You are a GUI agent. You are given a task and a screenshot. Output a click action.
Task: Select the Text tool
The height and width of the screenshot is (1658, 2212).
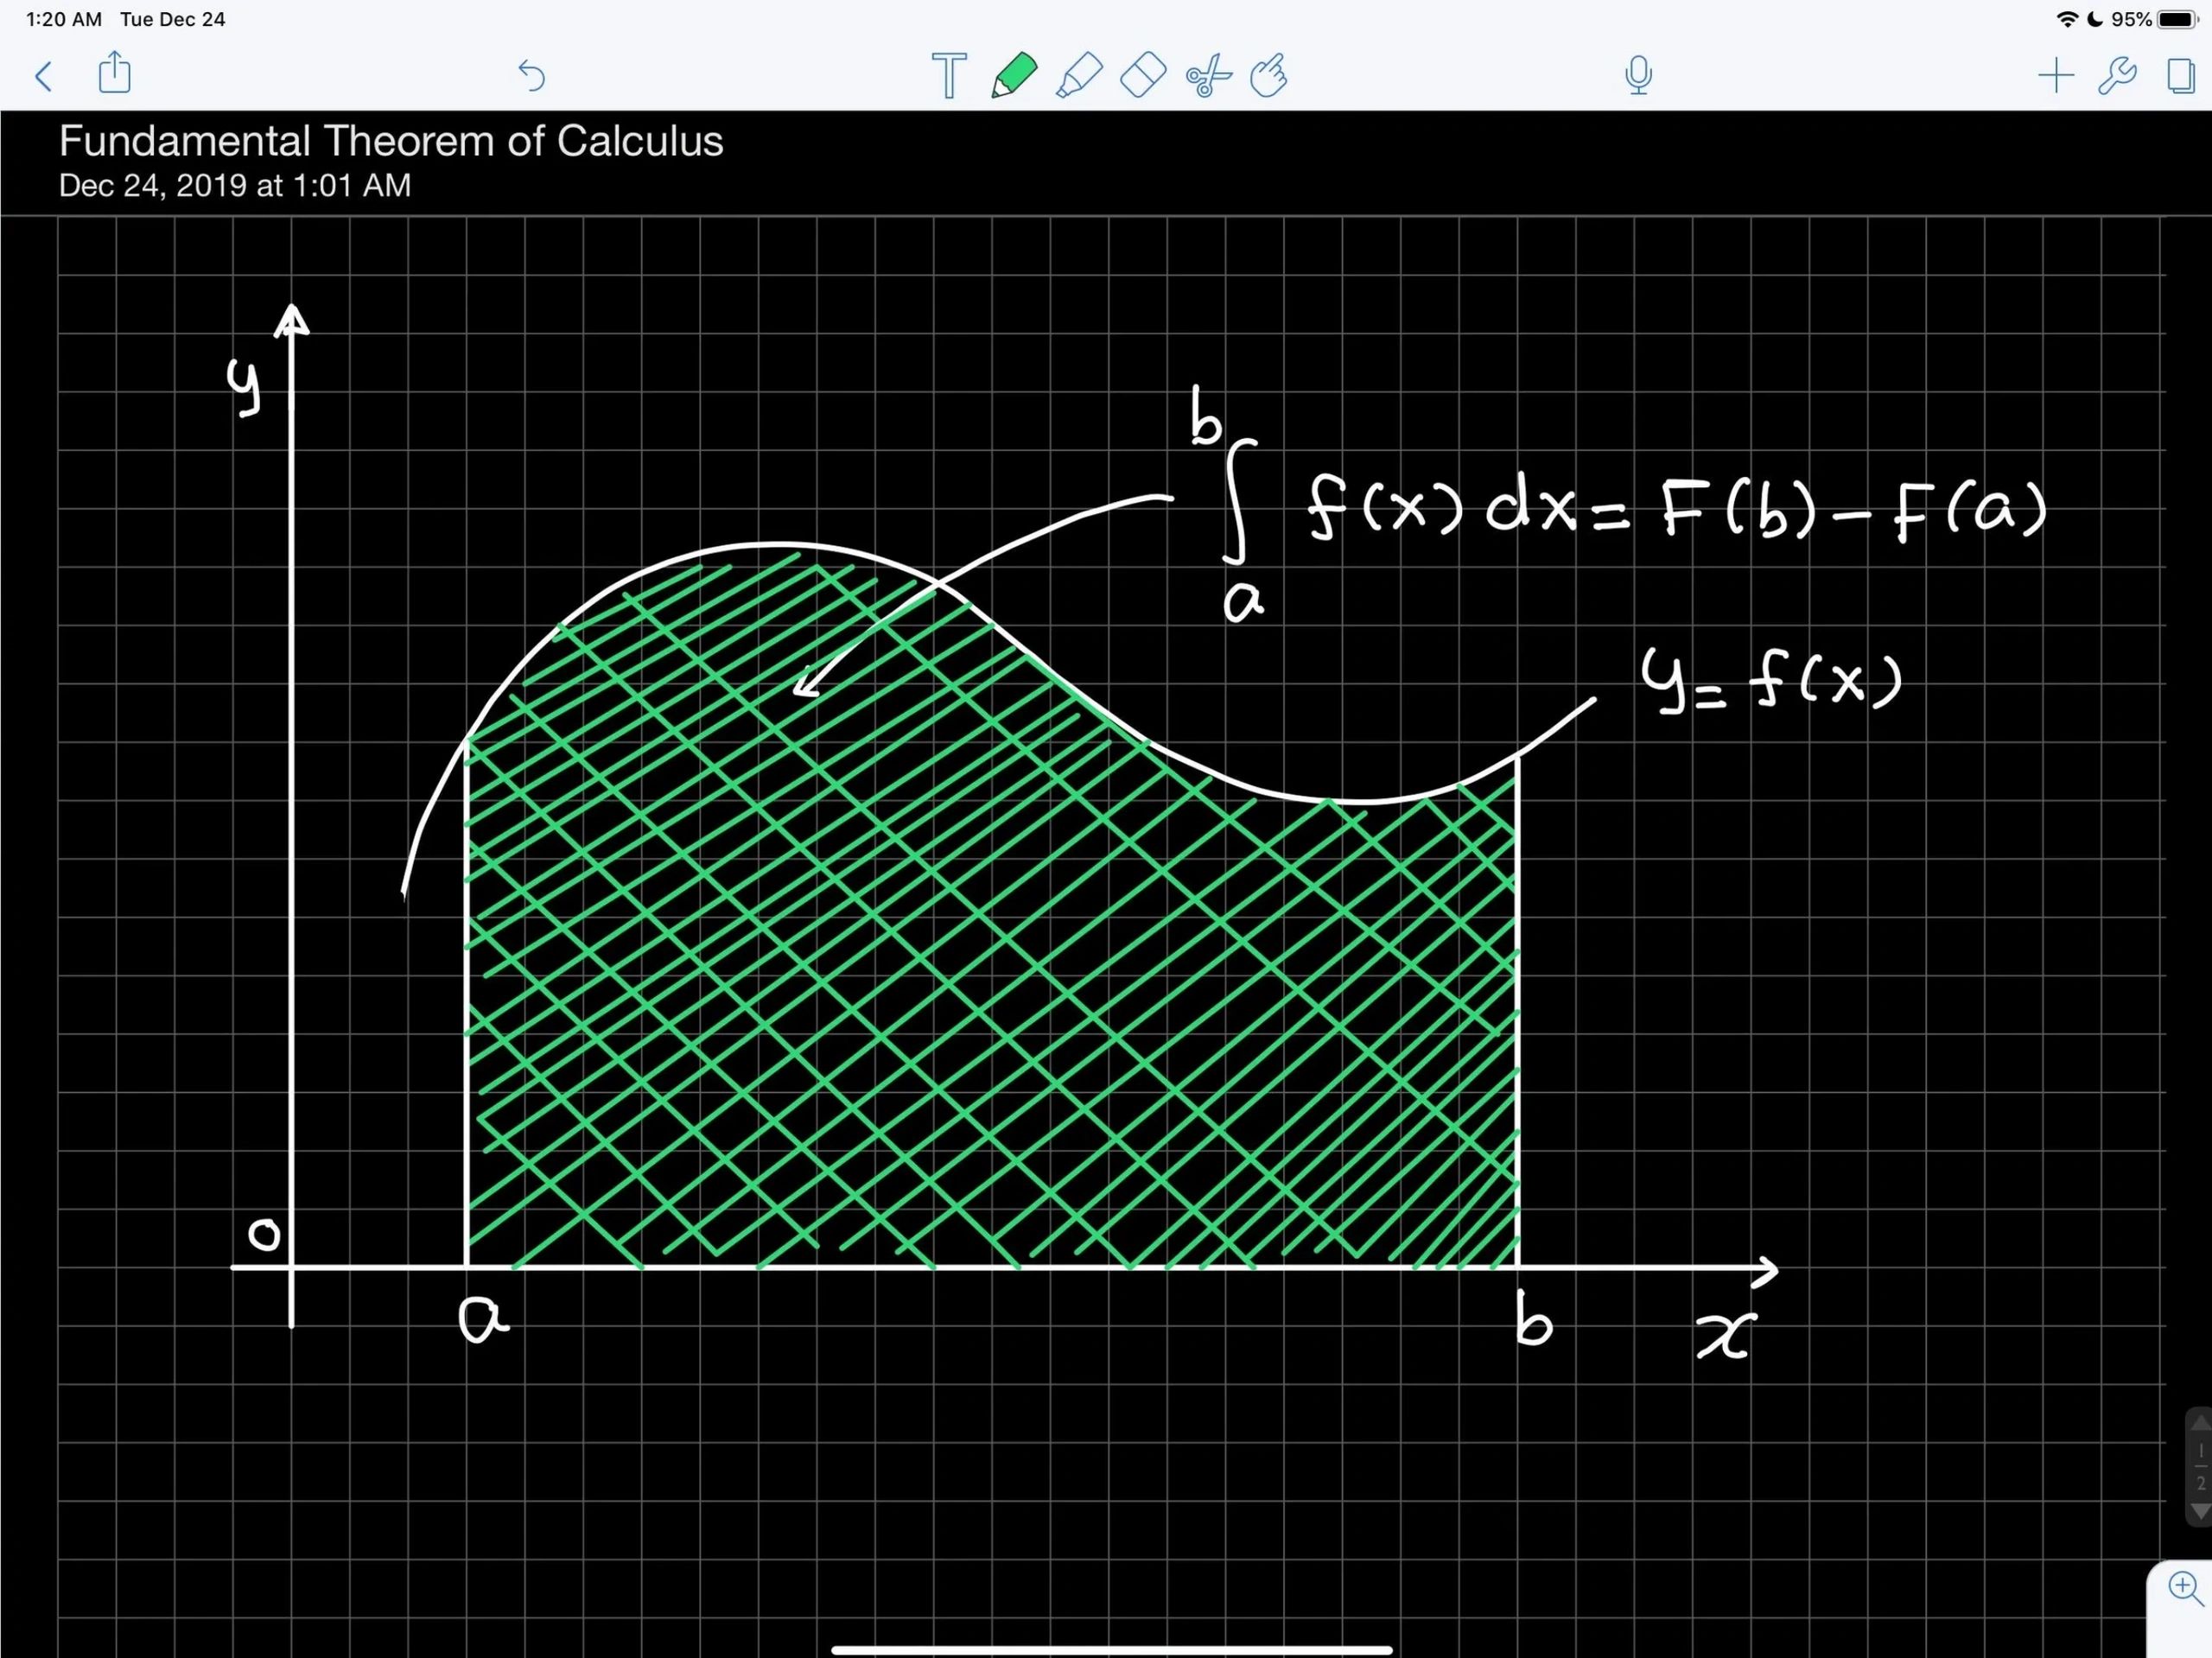pos(948,75)
